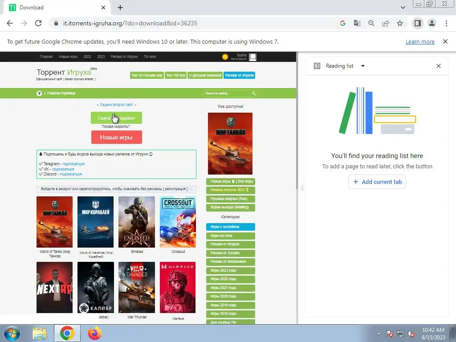Click the Windows Start button
The image size is (456, 342).
11,334
